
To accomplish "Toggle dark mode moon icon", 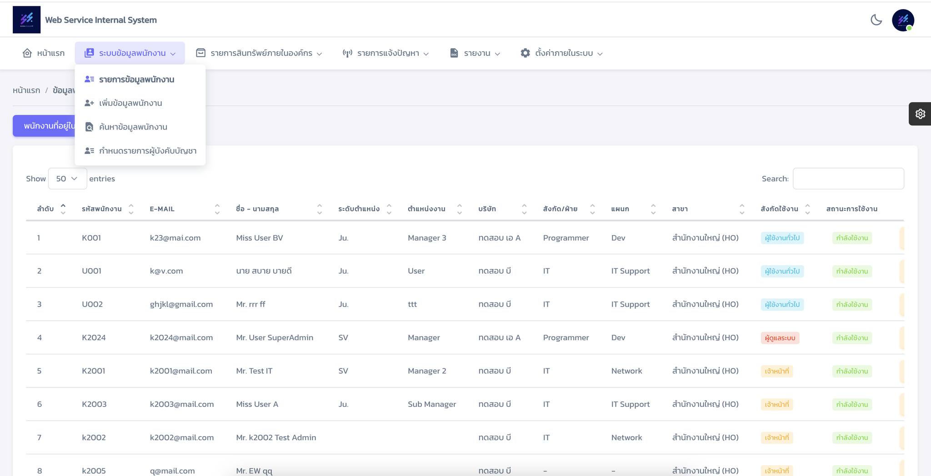I will click(876, 20).
